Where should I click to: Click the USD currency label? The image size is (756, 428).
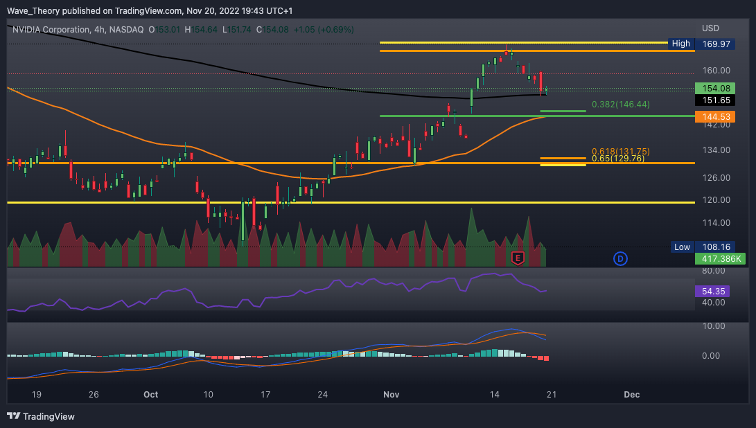click(x=710, y=28)
